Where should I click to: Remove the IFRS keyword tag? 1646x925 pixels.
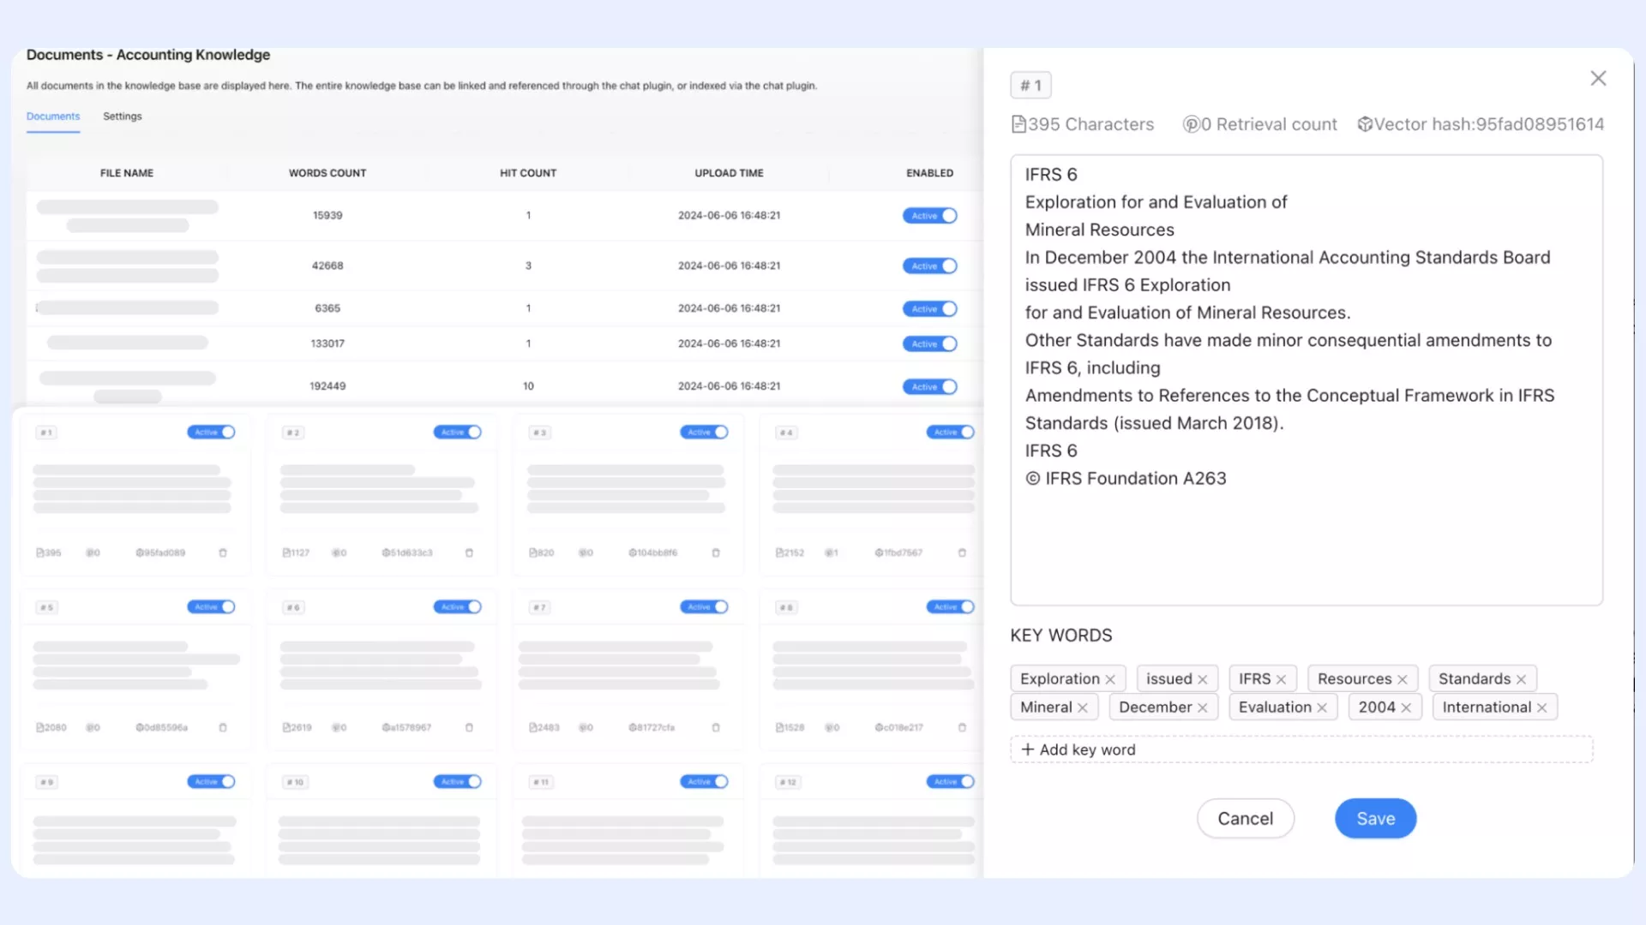click(x=1281, y=679)
